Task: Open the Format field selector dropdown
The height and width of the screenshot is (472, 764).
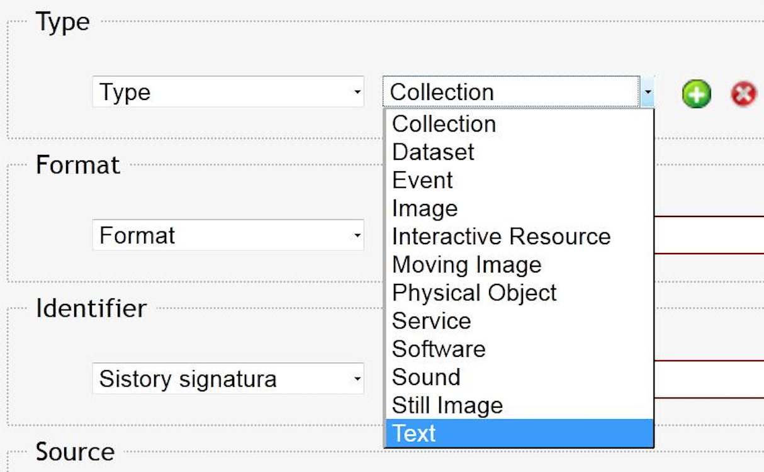Action: tap(228, 235)
